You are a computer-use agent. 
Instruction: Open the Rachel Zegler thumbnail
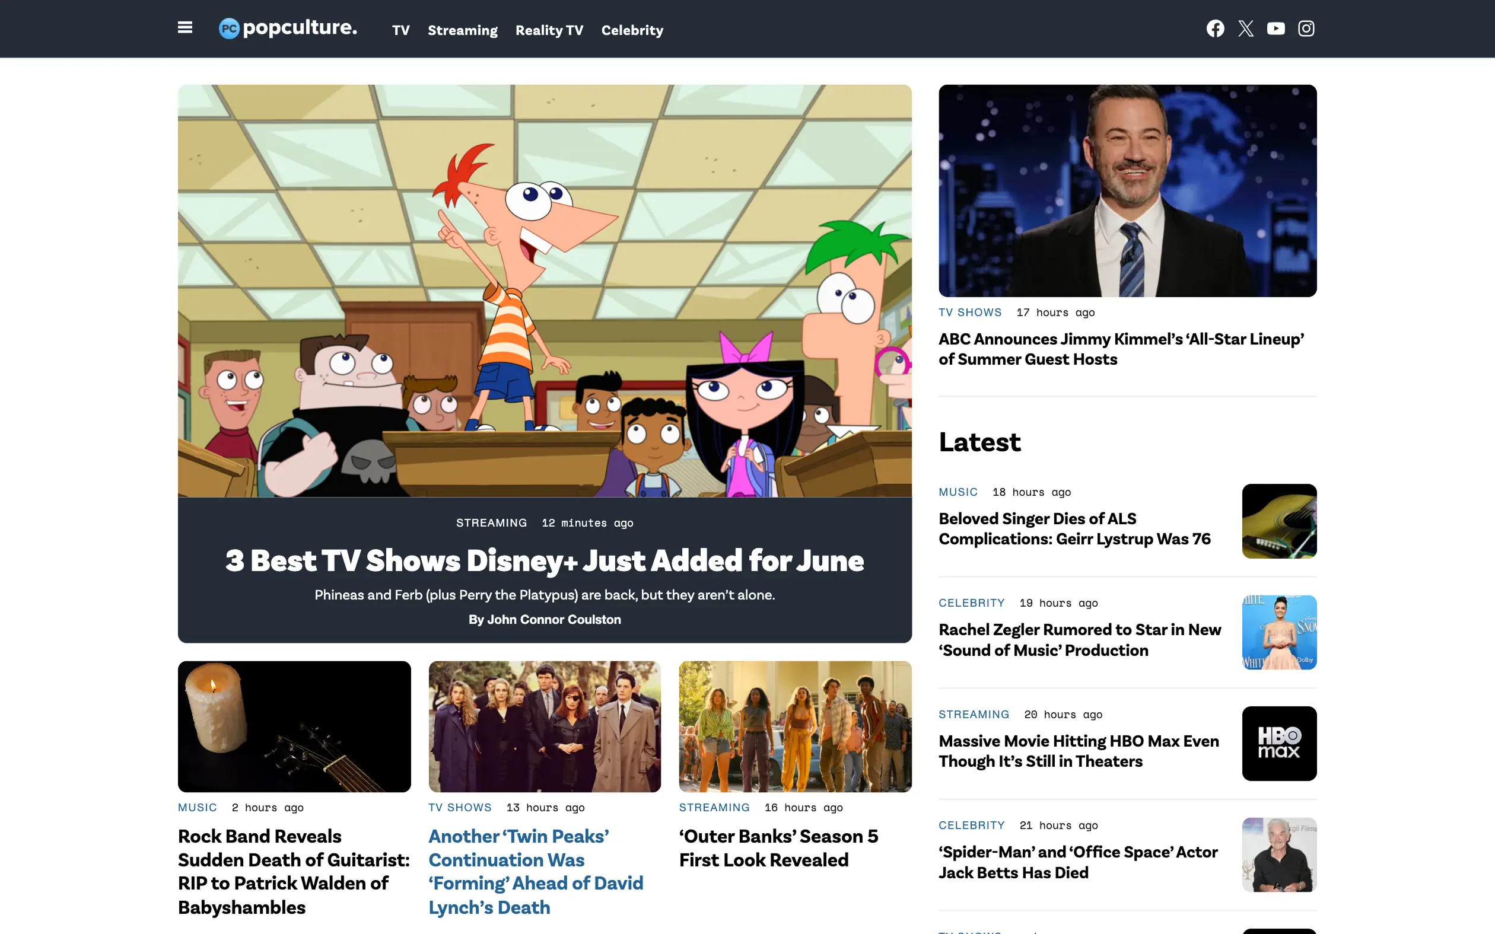coord(1279,633)
